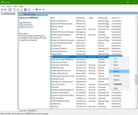Click the Export List toolbar icon

[21, 10]
